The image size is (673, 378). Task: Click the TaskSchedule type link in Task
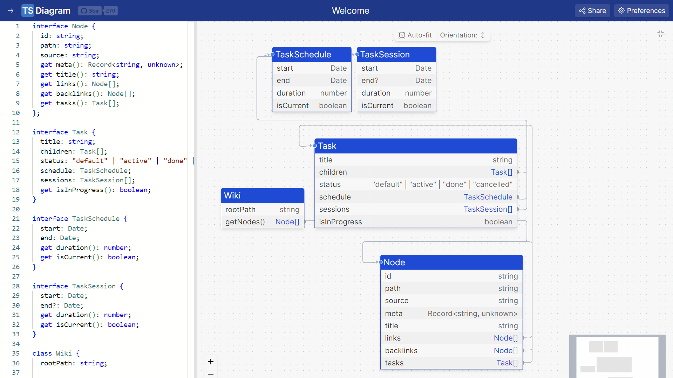pyautogui.click(x=488, y=197)
